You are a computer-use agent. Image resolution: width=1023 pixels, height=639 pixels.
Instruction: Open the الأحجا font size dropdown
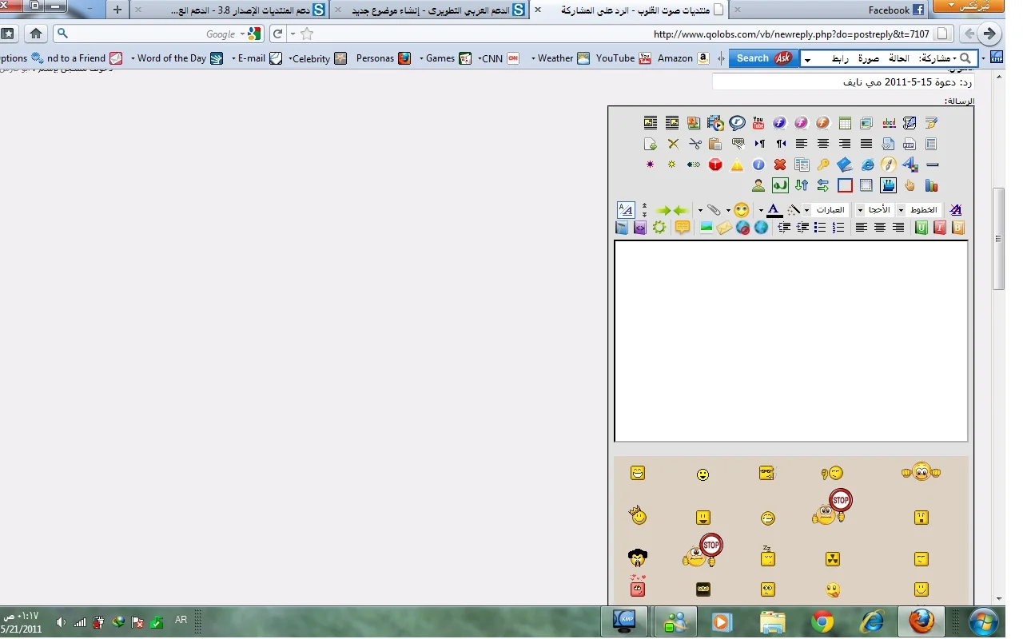874,209
